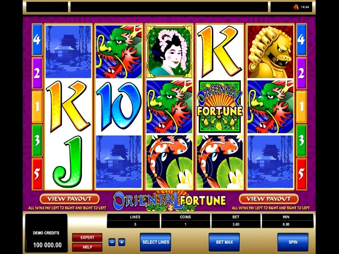Click the blue 10 card symbol
Image resolution: width=339 pixels, height=254 pixels.
(x=119, y=107)
